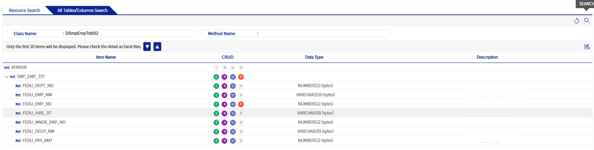
Task: Select the All Tables/Columns Search tab
Action: click(x=82, y=10)
